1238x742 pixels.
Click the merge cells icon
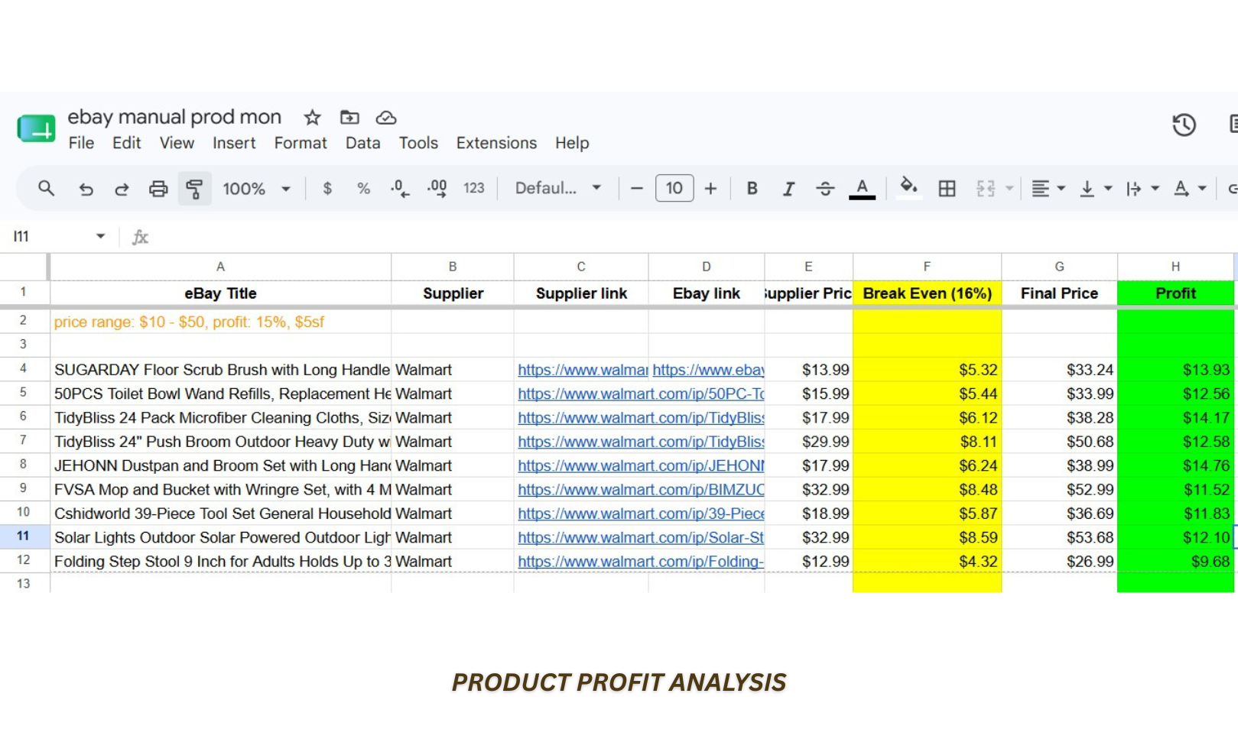coord(986,189)
